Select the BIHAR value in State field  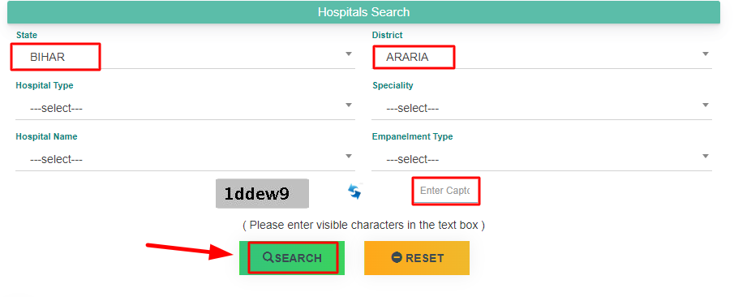(x=47, y=57)
